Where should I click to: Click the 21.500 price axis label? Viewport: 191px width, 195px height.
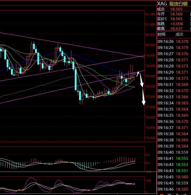point(150,14)
